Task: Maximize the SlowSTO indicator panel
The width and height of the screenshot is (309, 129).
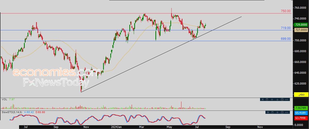Action: pos(272,112)
